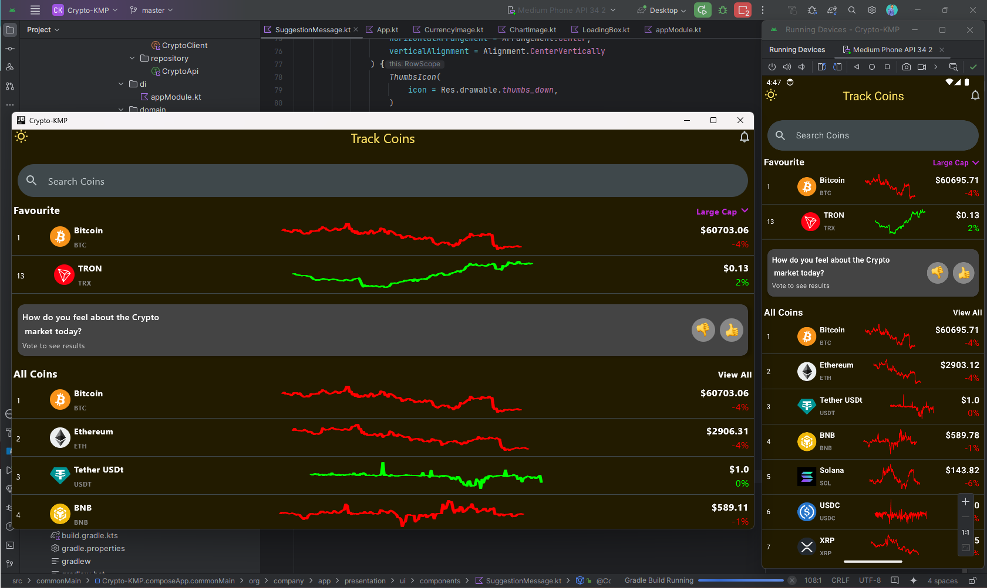Open the Pull Requests tool window
The image size is (987, 588).
coord(10,86)
